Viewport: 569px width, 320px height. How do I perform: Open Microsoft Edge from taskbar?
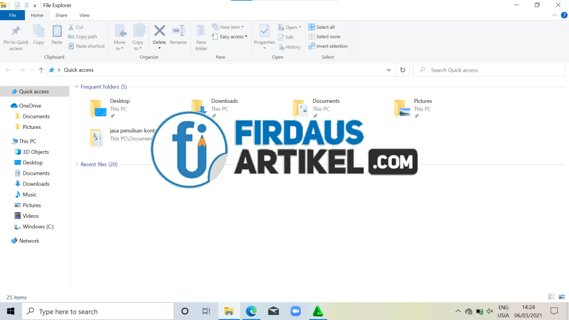pos(251,311)
